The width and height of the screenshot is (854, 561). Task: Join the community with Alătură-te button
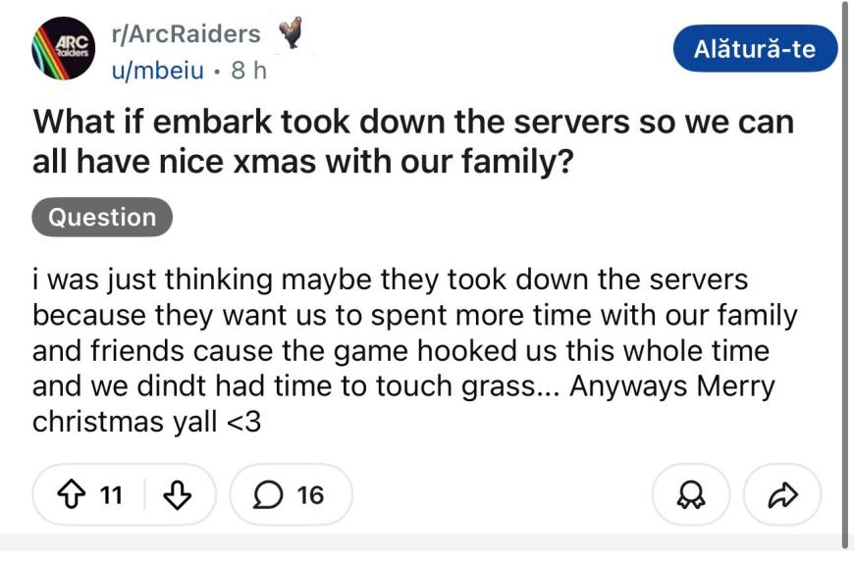click(755, 49)
